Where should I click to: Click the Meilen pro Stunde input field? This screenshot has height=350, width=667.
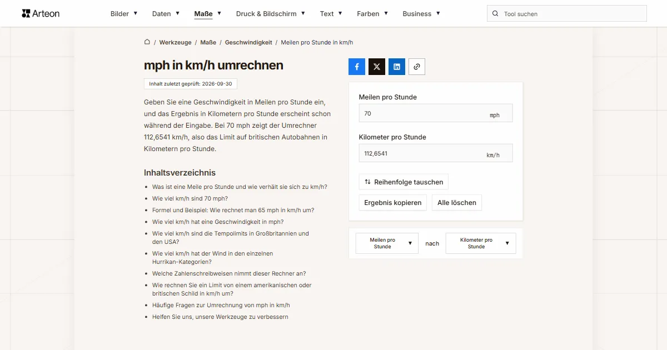pos(436,113)
